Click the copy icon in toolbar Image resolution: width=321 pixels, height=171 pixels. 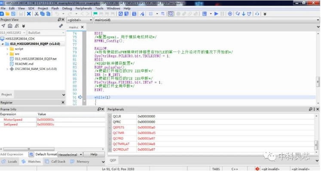tap(43, 14)
